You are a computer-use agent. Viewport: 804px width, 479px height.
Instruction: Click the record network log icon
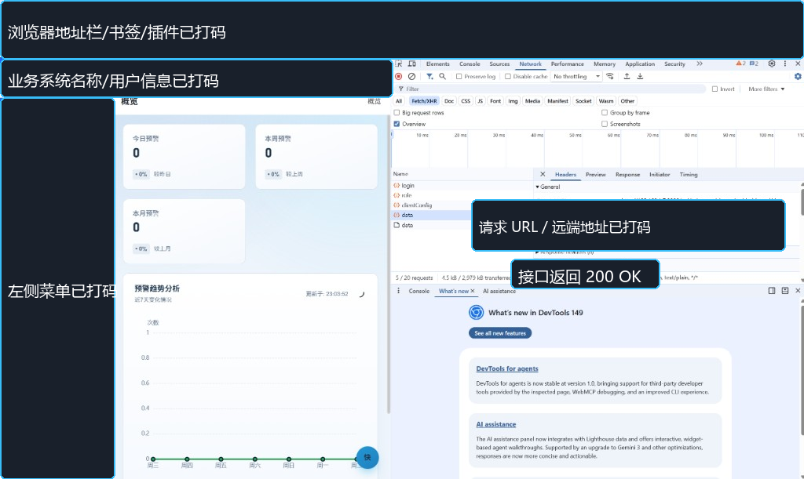tap(398, 76)
